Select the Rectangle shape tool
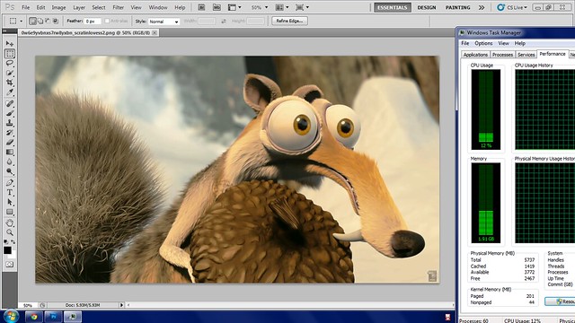Screen dimensions: 575x323 [x=10, y=212]
